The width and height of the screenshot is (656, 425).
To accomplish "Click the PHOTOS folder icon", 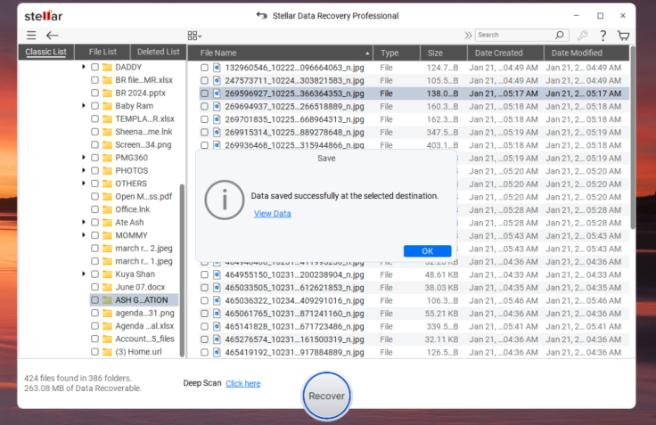I will pos(107,170).
